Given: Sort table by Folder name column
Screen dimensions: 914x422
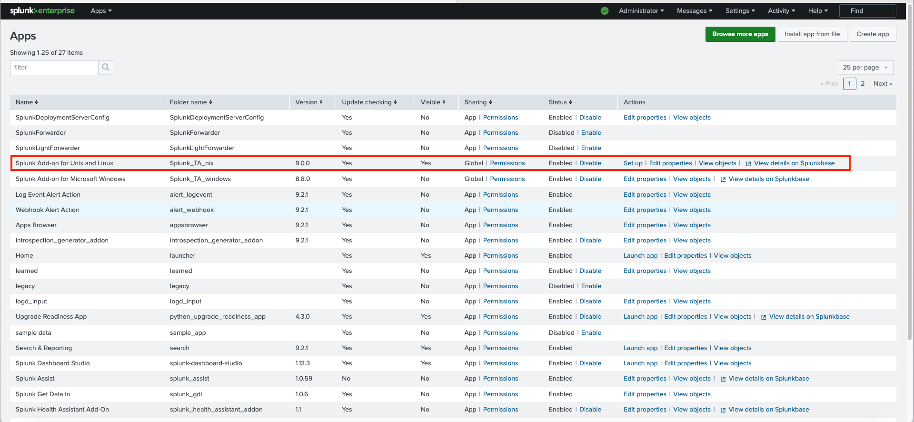Looking at the screenshot, I should pos(191,102).
